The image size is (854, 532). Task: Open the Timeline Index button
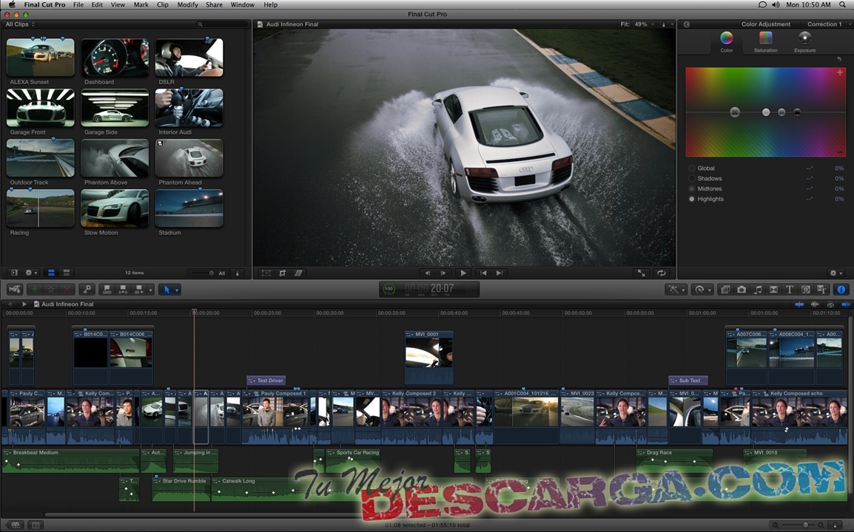(x=36, y=525)
